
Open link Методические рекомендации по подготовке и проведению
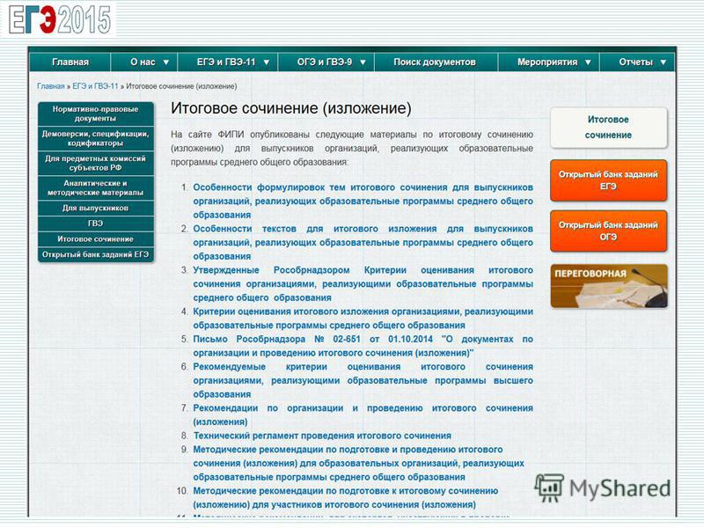coord(358,463)
